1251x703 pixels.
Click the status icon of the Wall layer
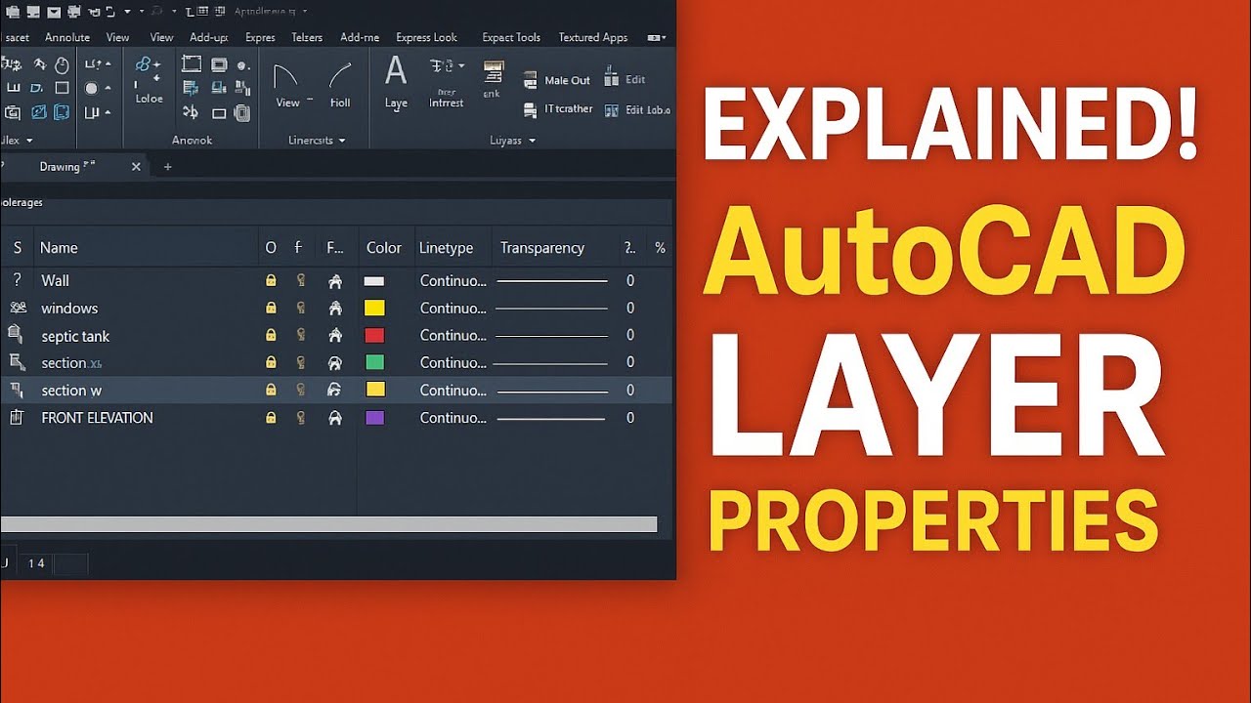[x=17, y=280]
